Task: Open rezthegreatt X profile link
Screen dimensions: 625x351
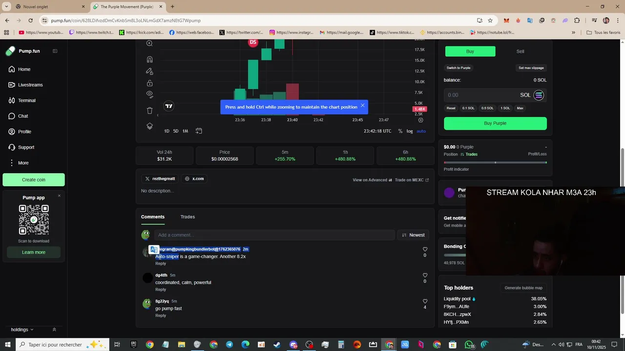Action: (160, 179)
